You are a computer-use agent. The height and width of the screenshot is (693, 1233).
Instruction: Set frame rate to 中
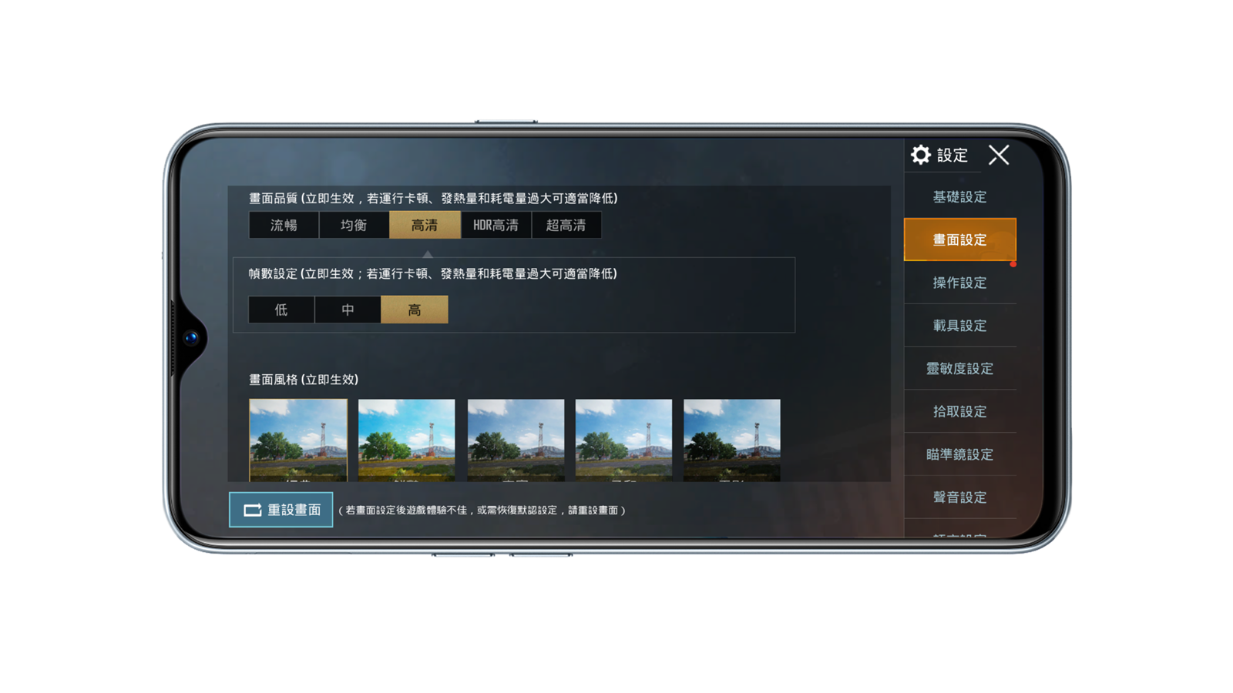coord(348,310)
